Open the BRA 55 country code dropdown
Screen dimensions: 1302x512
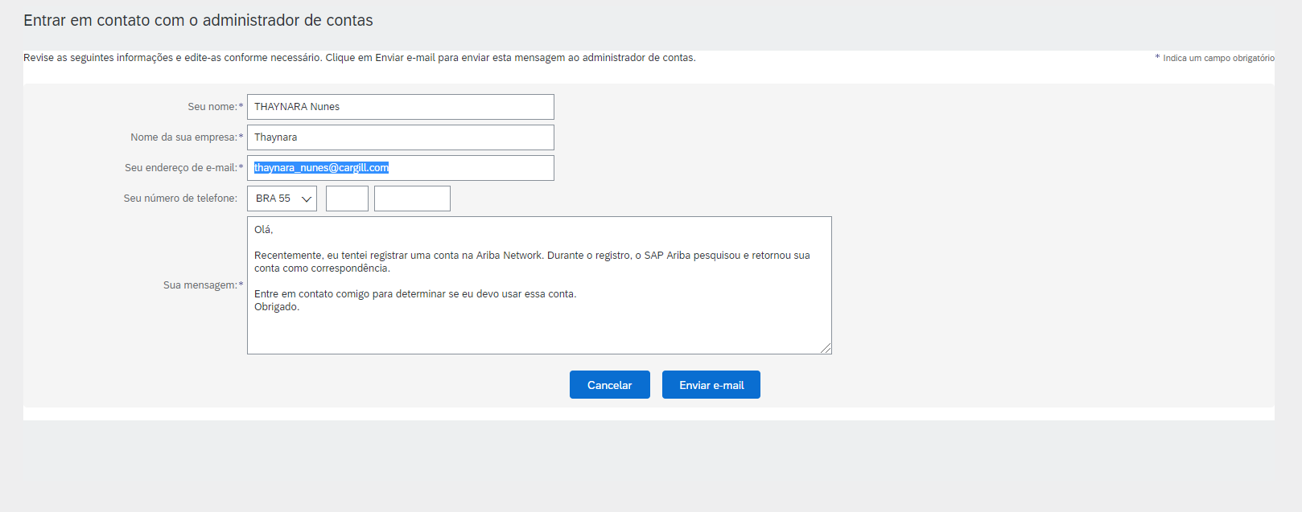pyautogui.click(x=282, y=199)
